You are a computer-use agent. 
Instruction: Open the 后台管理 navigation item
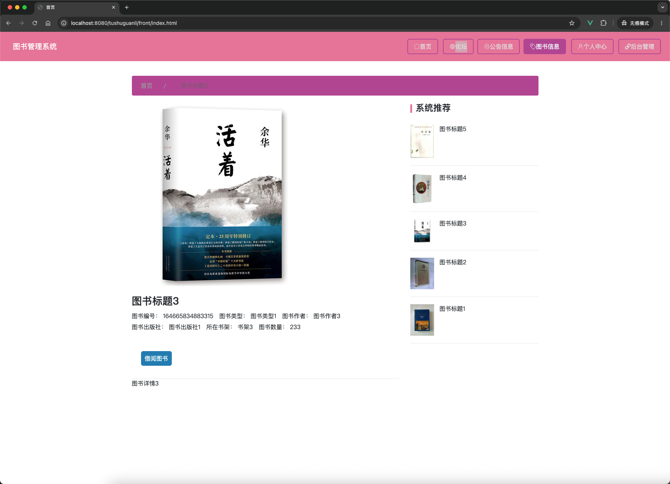coord(640,46)
